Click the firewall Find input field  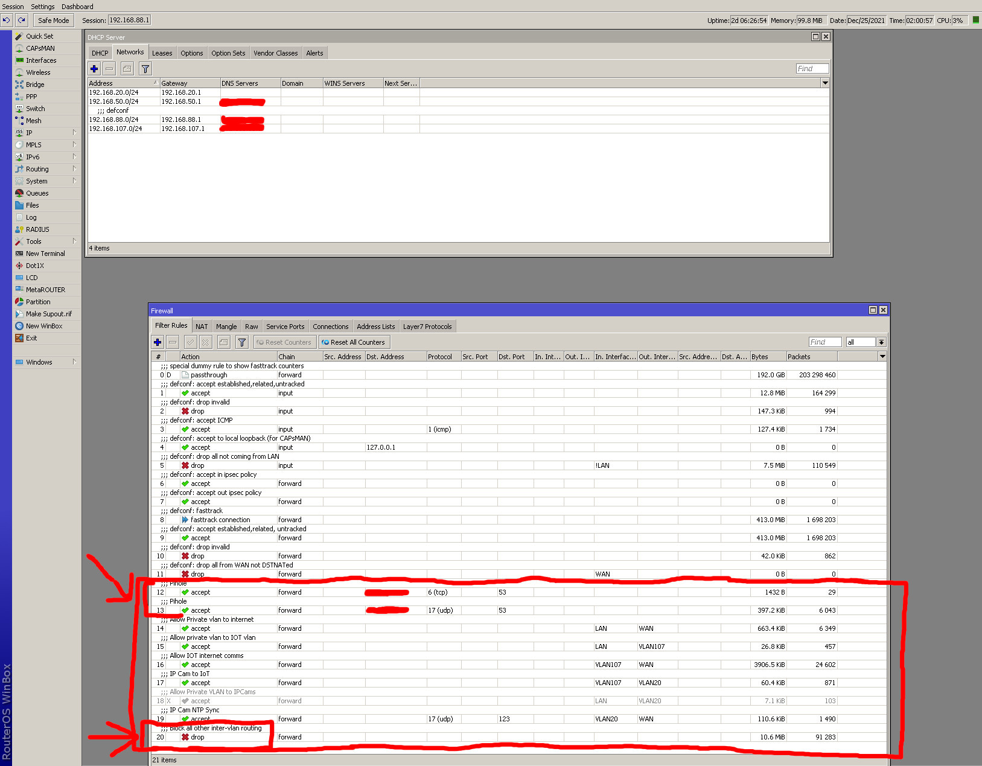point(825,342)
